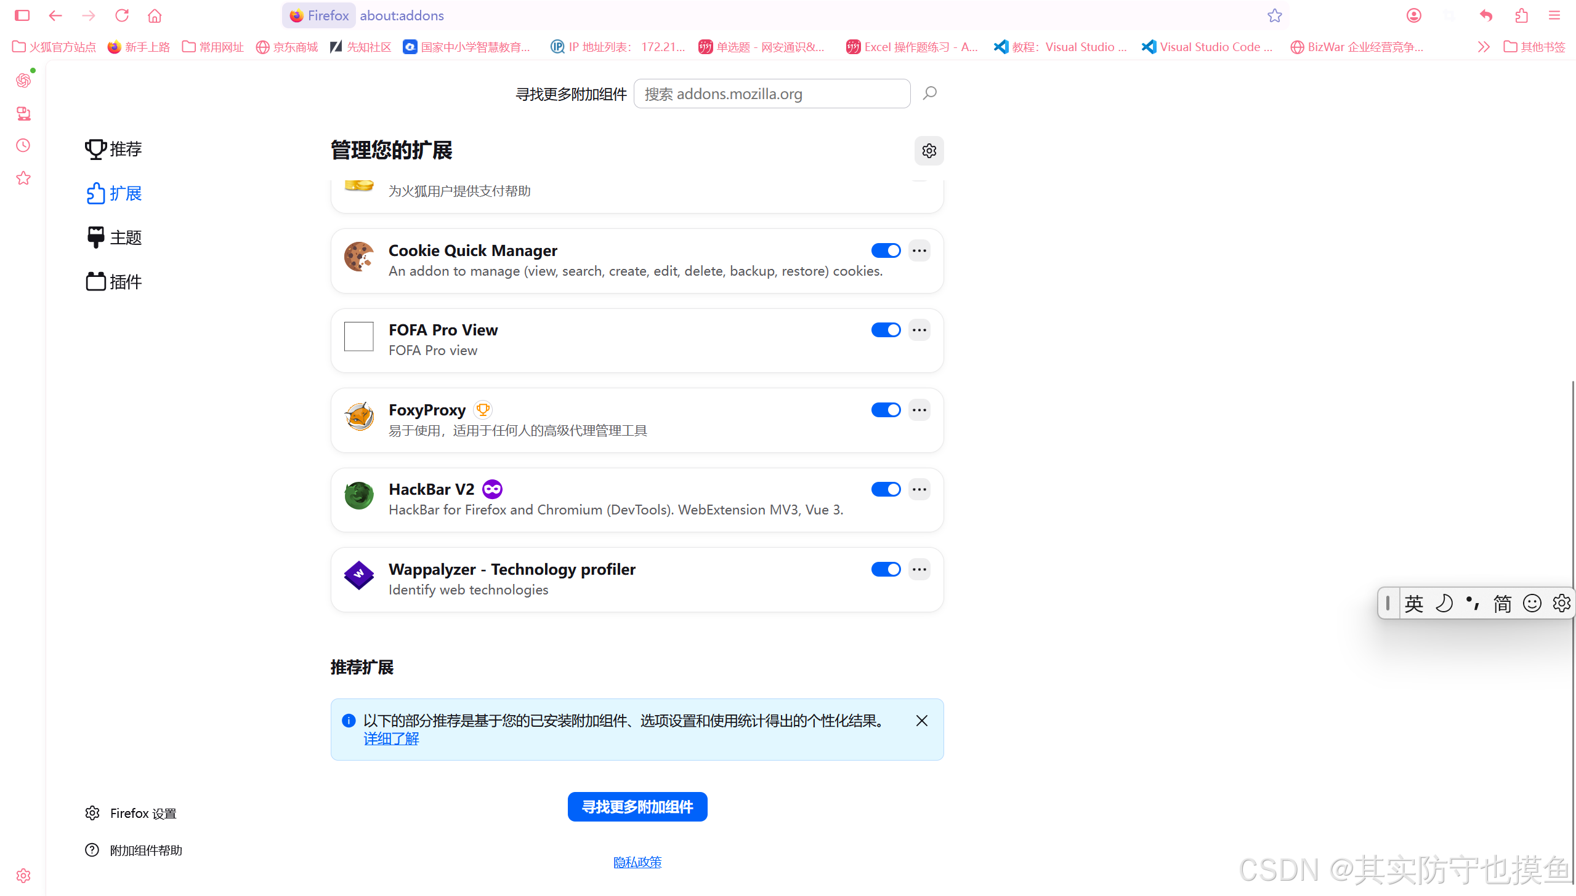The height and width of the screenshot is (896, 1576).
Task: Click the Wappalyzer purple diamond icon
Action: [359, 575]
